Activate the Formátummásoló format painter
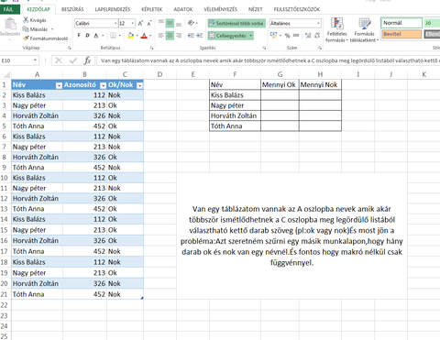This screenshot has height=340, width=440. click(46, 38)
